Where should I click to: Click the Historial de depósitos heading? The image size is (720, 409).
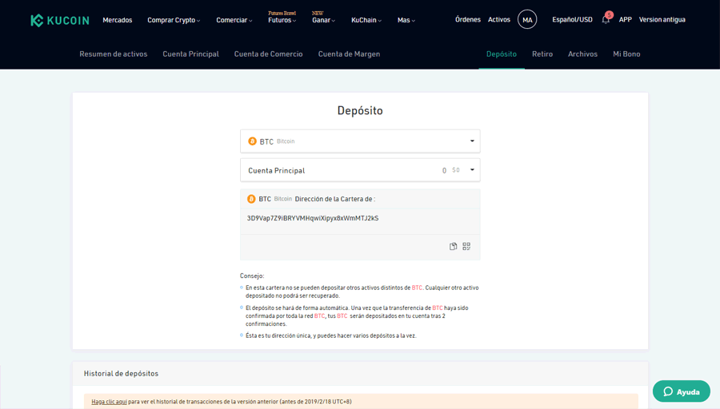click(121, 374)
